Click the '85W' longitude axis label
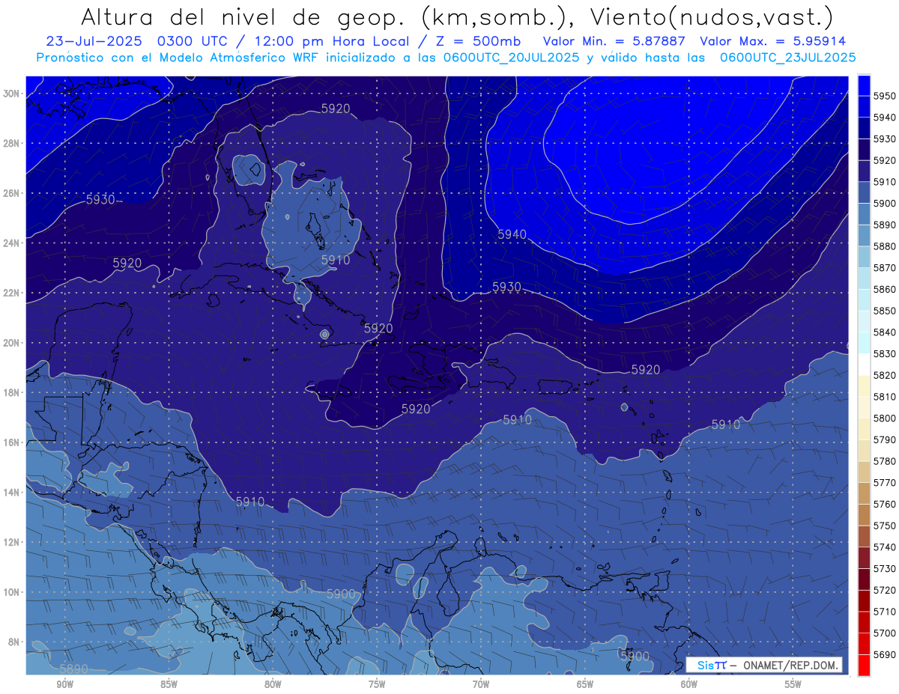 coord(169,685)
